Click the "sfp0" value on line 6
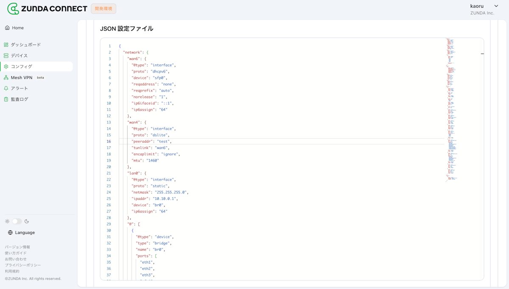The width and height of the screenshot is (509, 289). [159, 78]
